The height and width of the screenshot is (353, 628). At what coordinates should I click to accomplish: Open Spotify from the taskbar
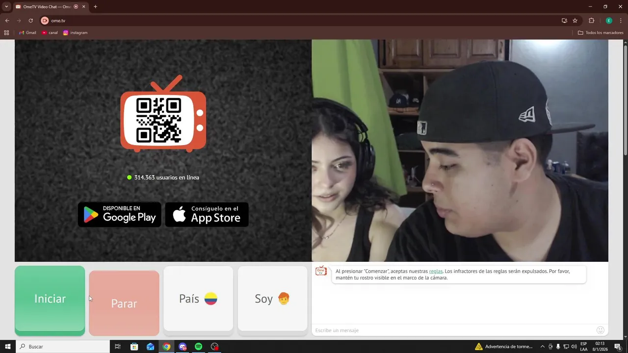[x=198, y=347]
